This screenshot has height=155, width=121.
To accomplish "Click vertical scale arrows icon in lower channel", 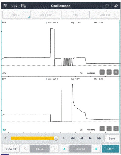I will [x=109, y=128].
